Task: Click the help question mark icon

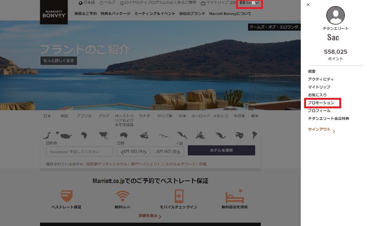Action: pos(101,3)
